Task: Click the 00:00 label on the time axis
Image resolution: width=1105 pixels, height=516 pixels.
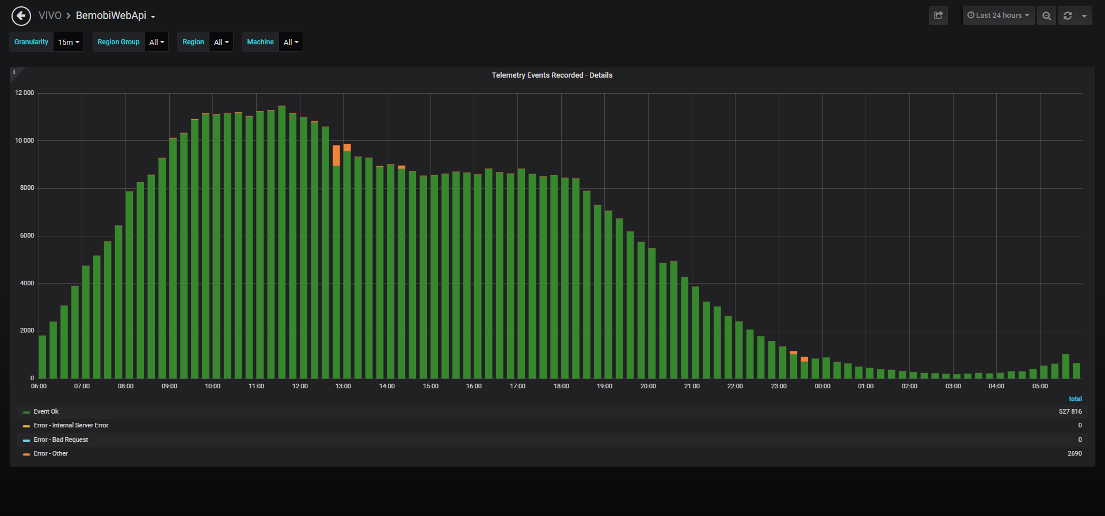Action: coord(822,386)
